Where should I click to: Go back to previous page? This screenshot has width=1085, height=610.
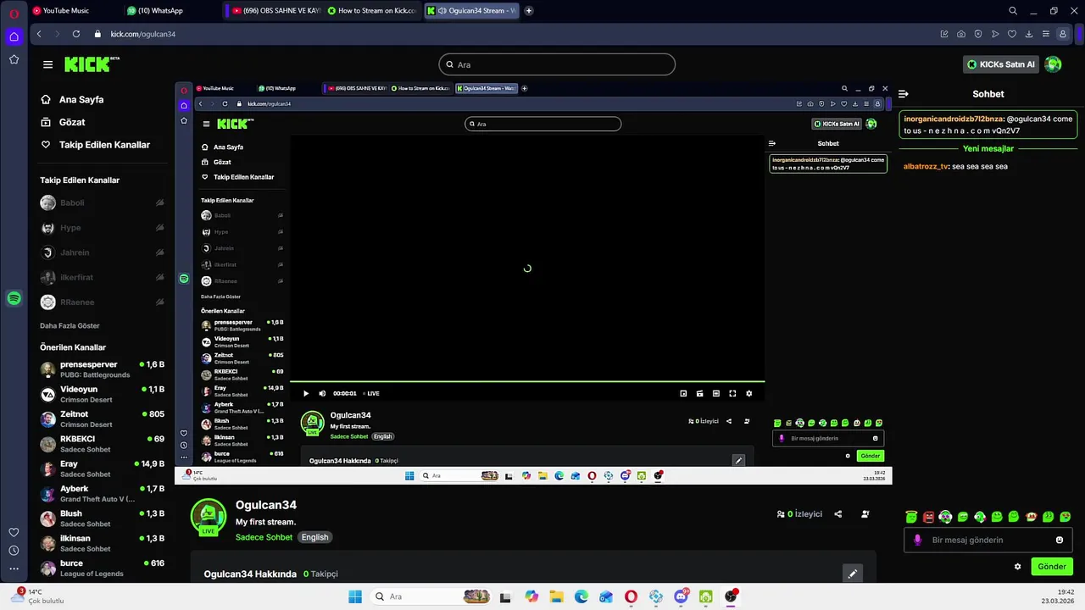point(39,34)
